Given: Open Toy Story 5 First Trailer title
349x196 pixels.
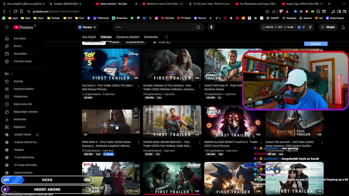Looking at the screenshot, I should click(108, 87).
